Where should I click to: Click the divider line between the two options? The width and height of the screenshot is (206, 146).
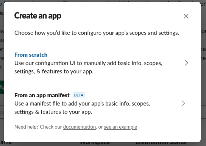[x=102, y=83]
